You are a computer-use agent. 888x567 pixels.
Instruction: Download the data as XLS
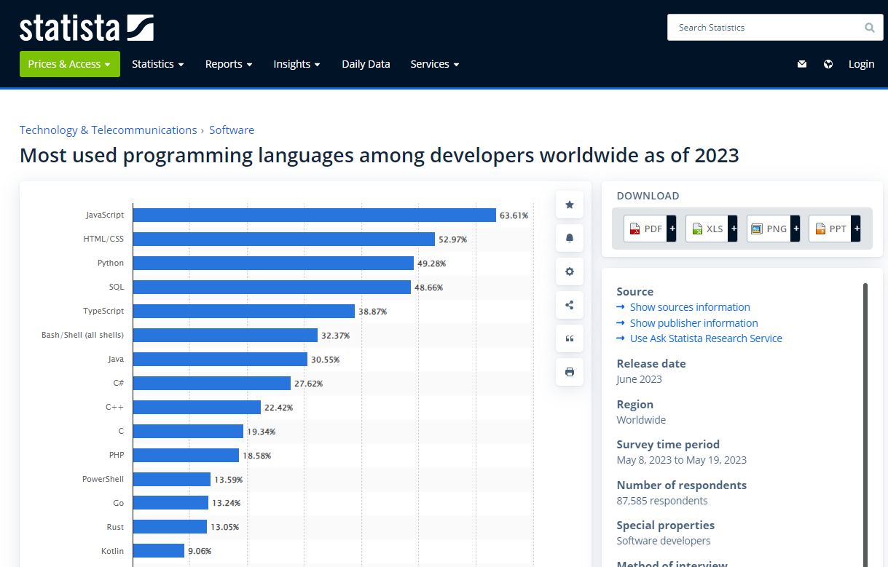click(707, 229)
